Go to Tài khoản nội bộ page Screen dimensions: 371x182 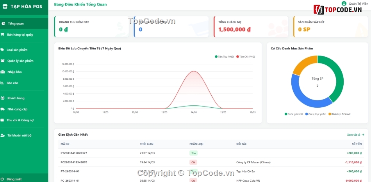coord(19,135)
